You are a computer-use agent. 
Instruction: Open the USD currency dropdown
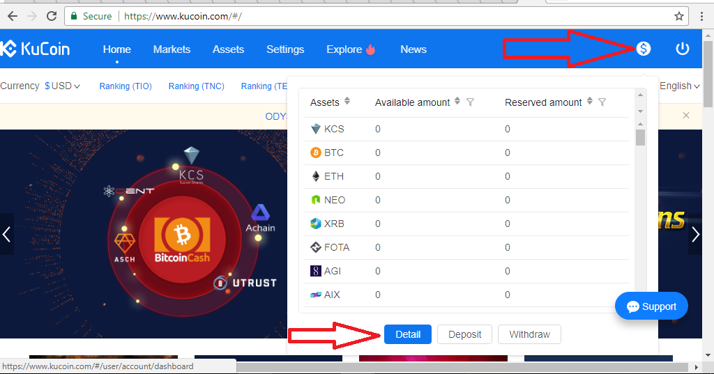[x=62, y=86]
